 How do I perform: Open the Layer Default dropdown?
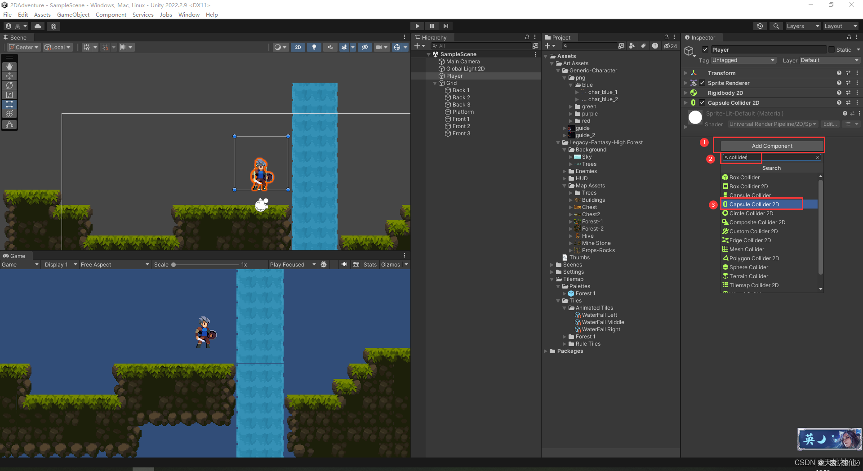(829, 60)
